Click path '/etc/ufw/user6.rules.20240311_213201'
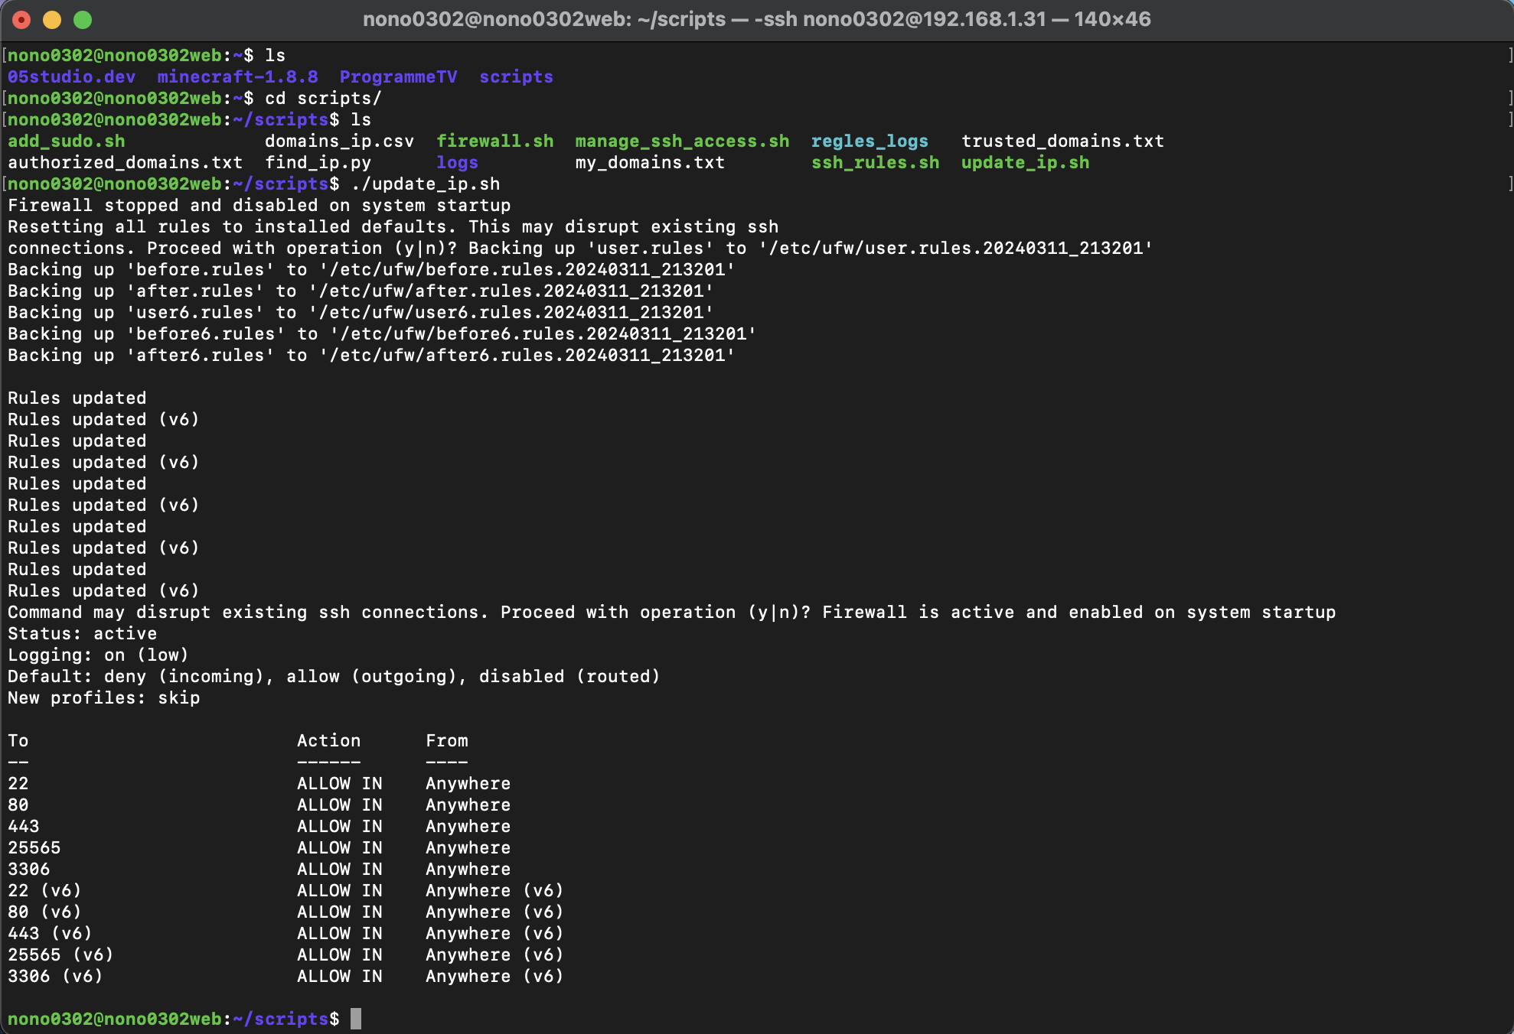The height and width of the screenshot is (1034, 1514). (511, 312)
